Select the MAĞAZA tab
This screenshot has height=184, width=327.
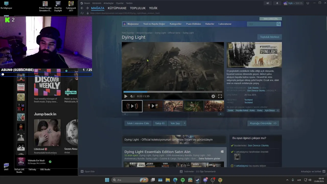pyautogui.click(x=98, y=8)
